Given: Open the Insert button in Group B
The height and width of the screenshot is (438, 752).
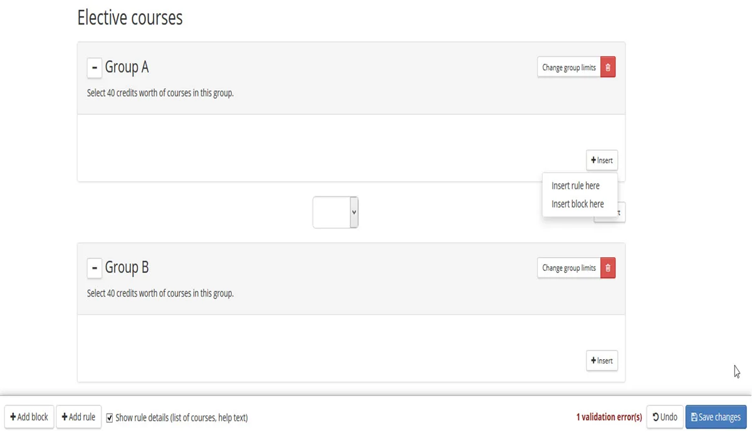Looking at the screenshot, I should pyautogui.click(x=602, y=360).
